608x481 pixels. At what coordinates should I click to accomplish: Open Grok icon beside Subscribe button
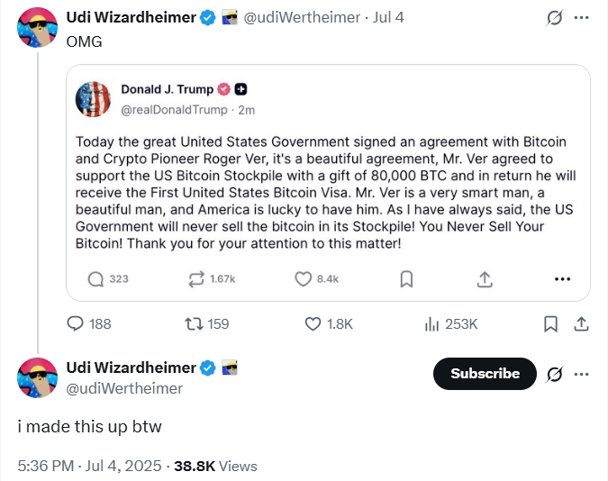point(556,373)
